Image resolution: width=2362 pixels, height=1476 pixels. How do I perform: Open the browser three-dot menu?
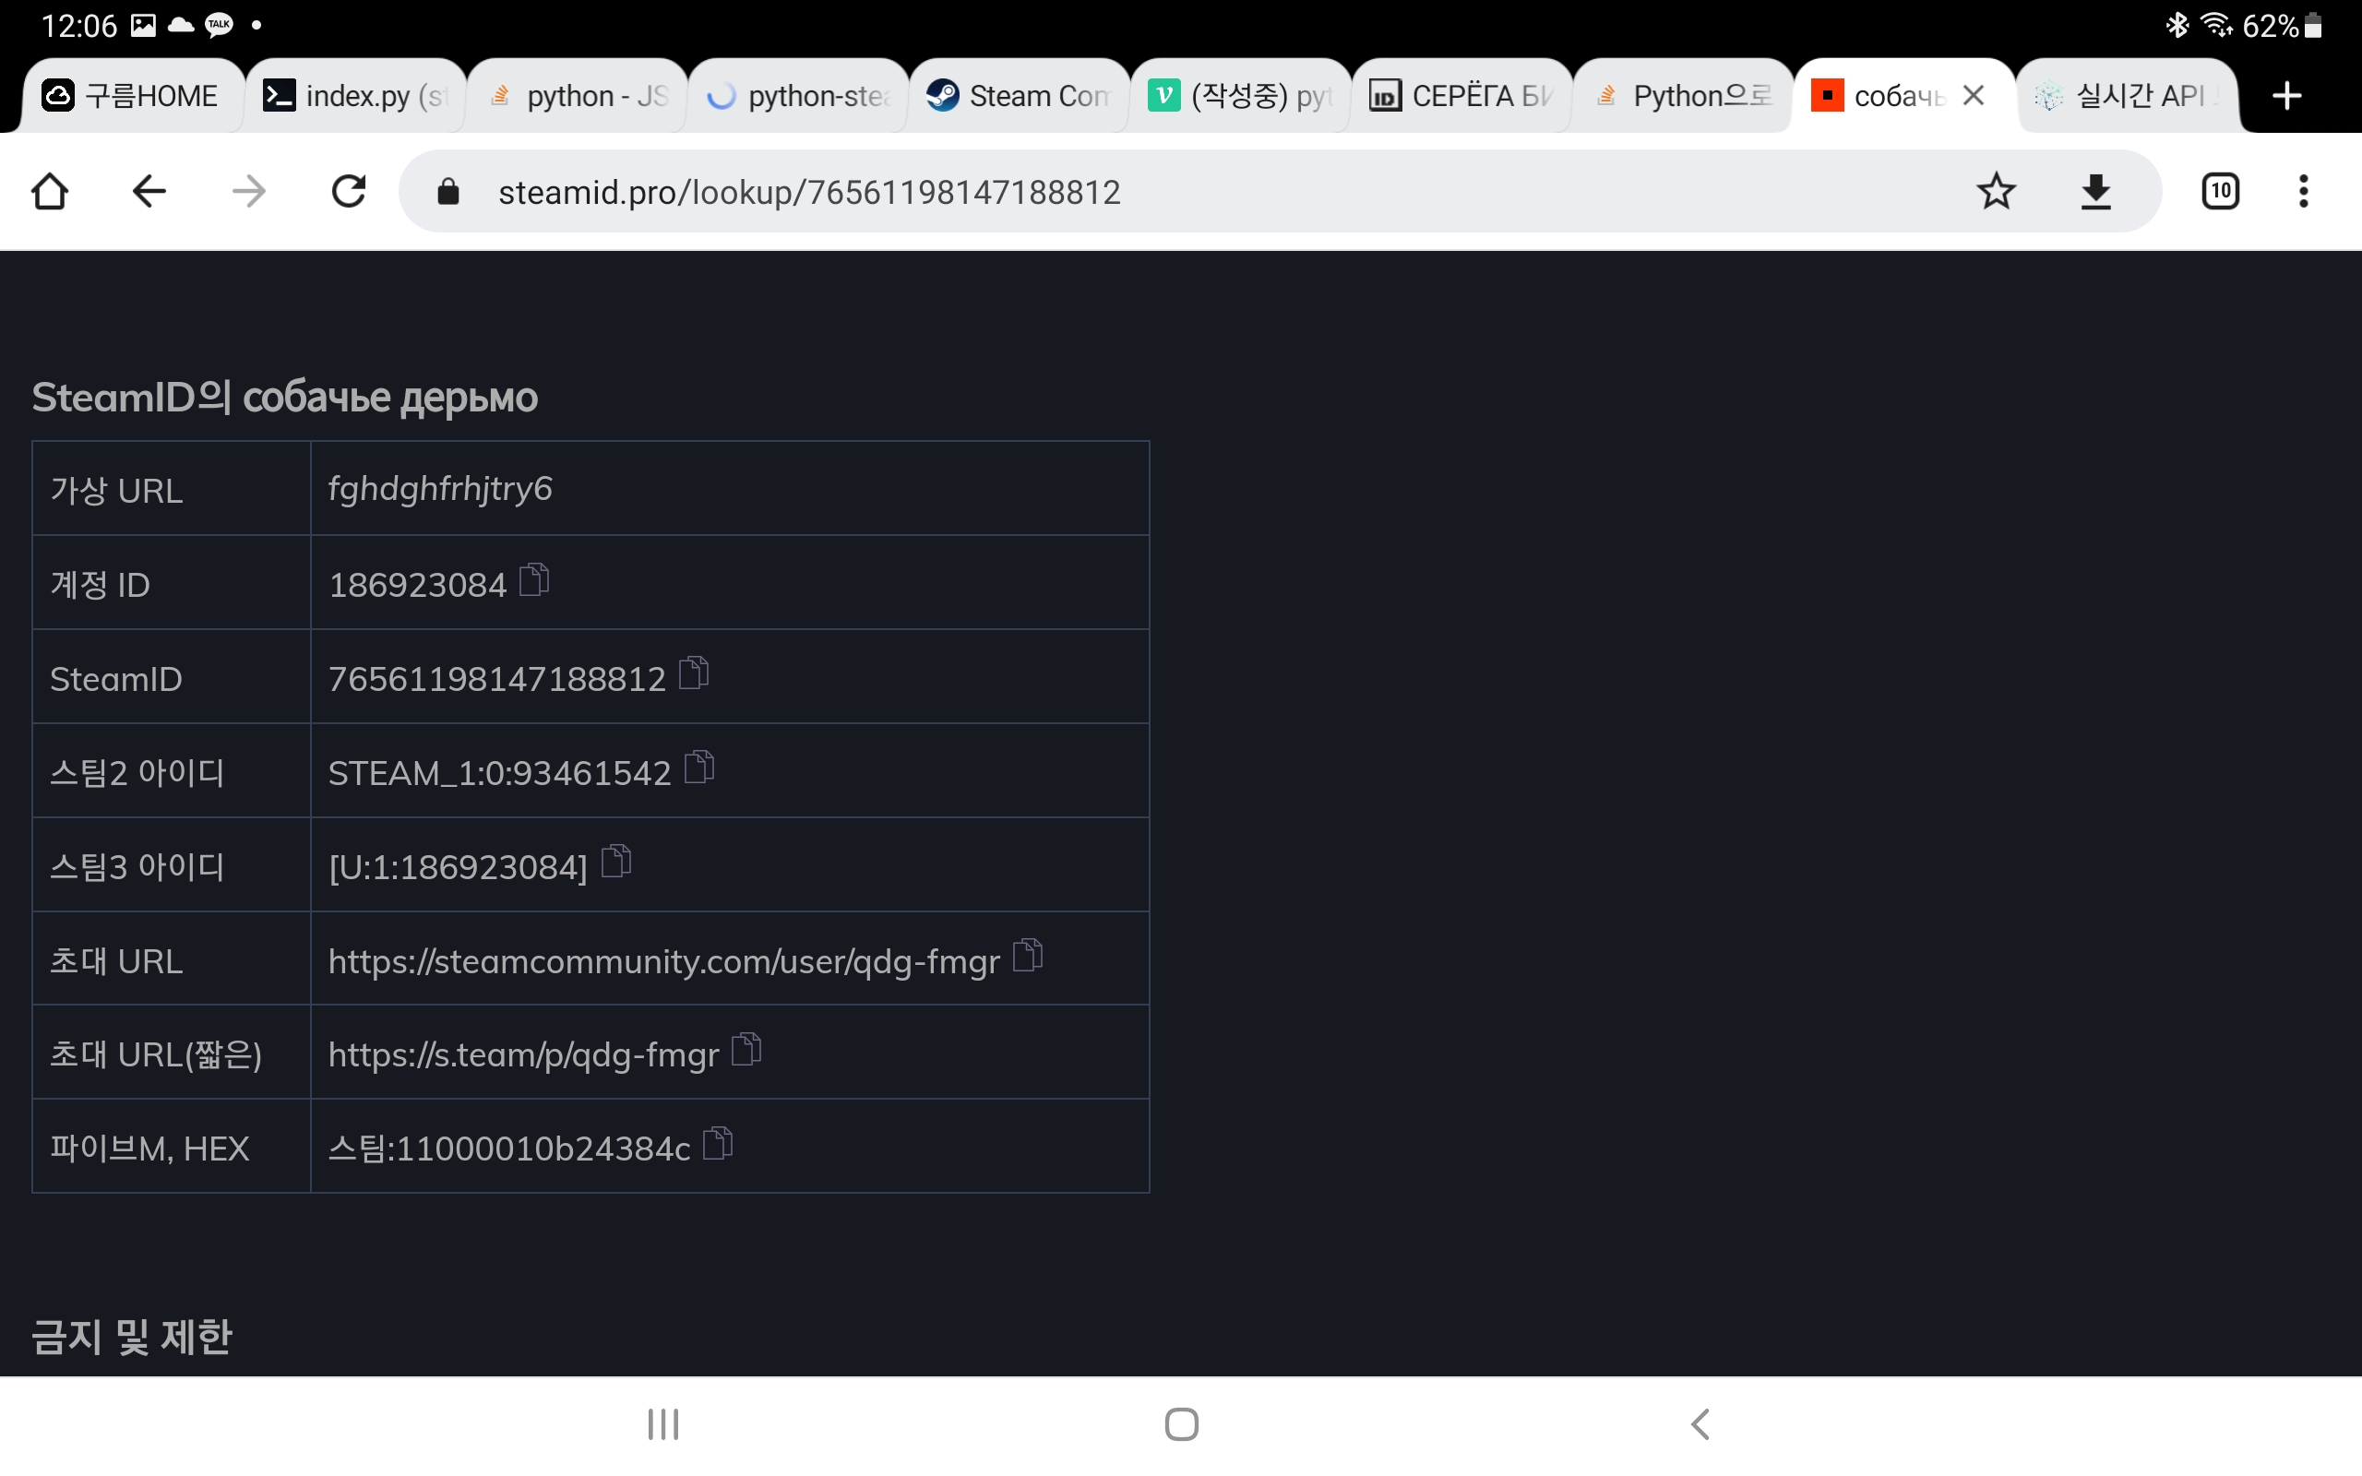coord(2304,191)
